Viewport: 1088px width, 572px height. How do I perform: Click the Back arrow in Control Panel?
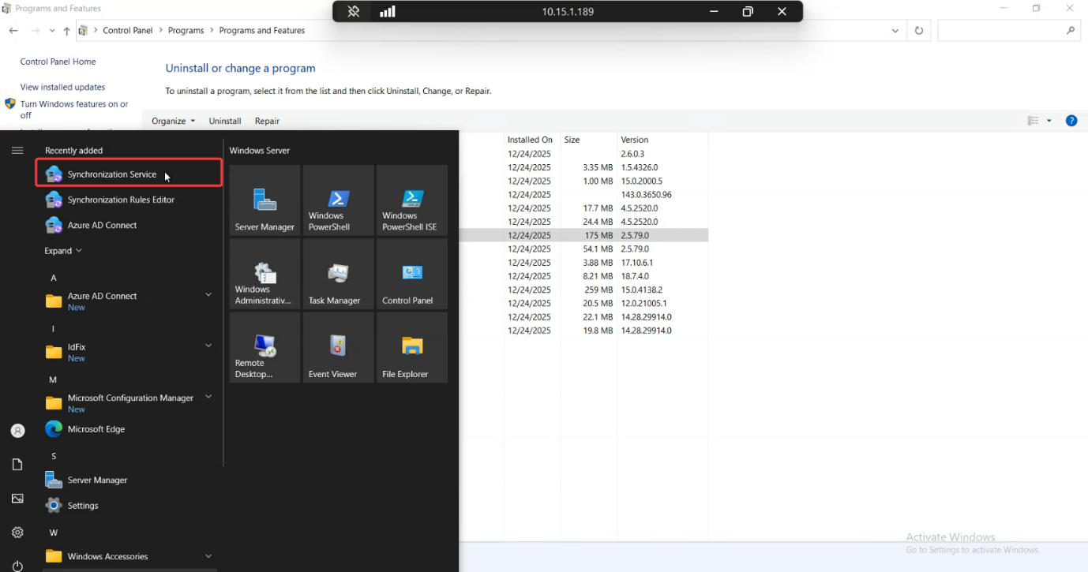13,31
